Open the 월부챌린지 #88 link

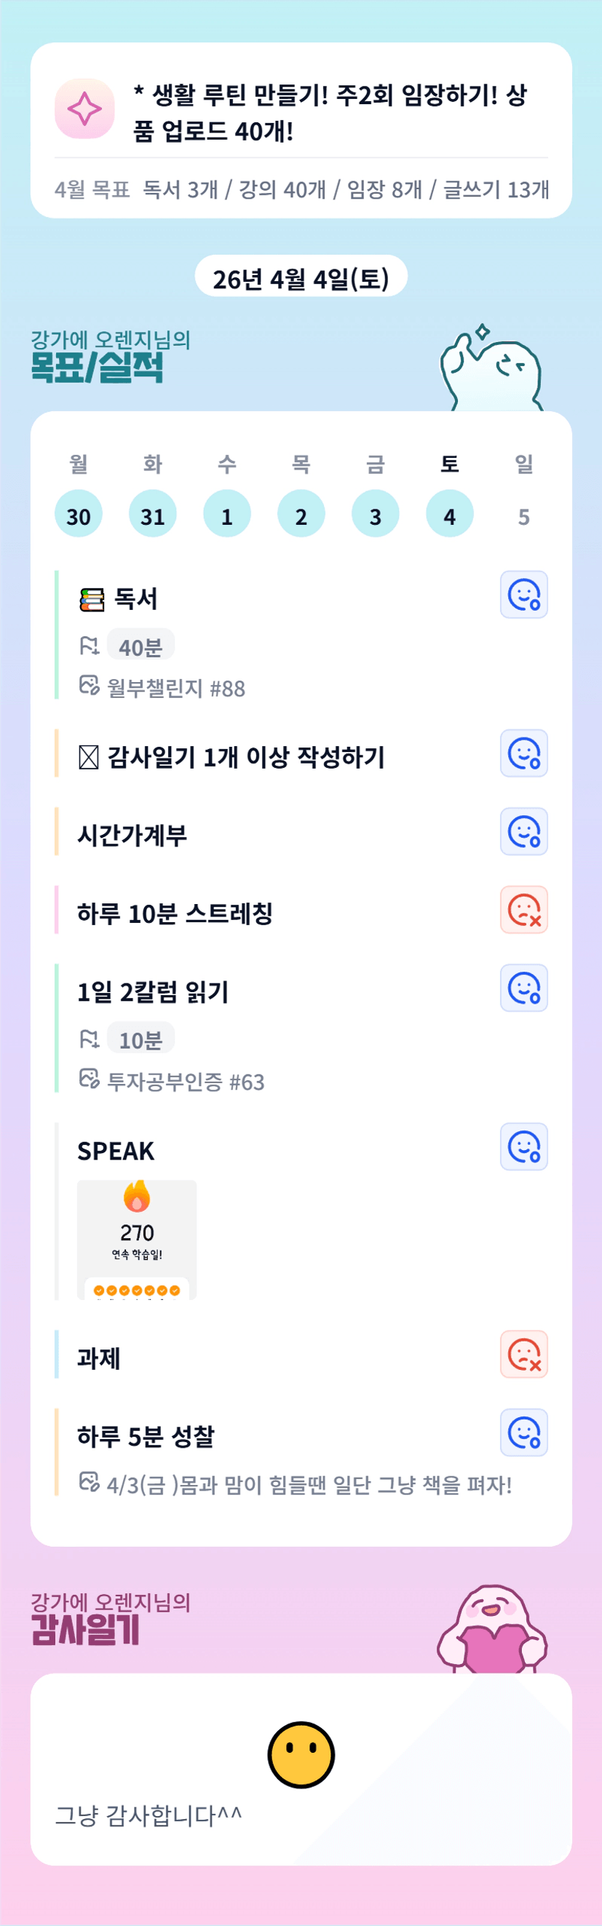[x=175, y=688]
